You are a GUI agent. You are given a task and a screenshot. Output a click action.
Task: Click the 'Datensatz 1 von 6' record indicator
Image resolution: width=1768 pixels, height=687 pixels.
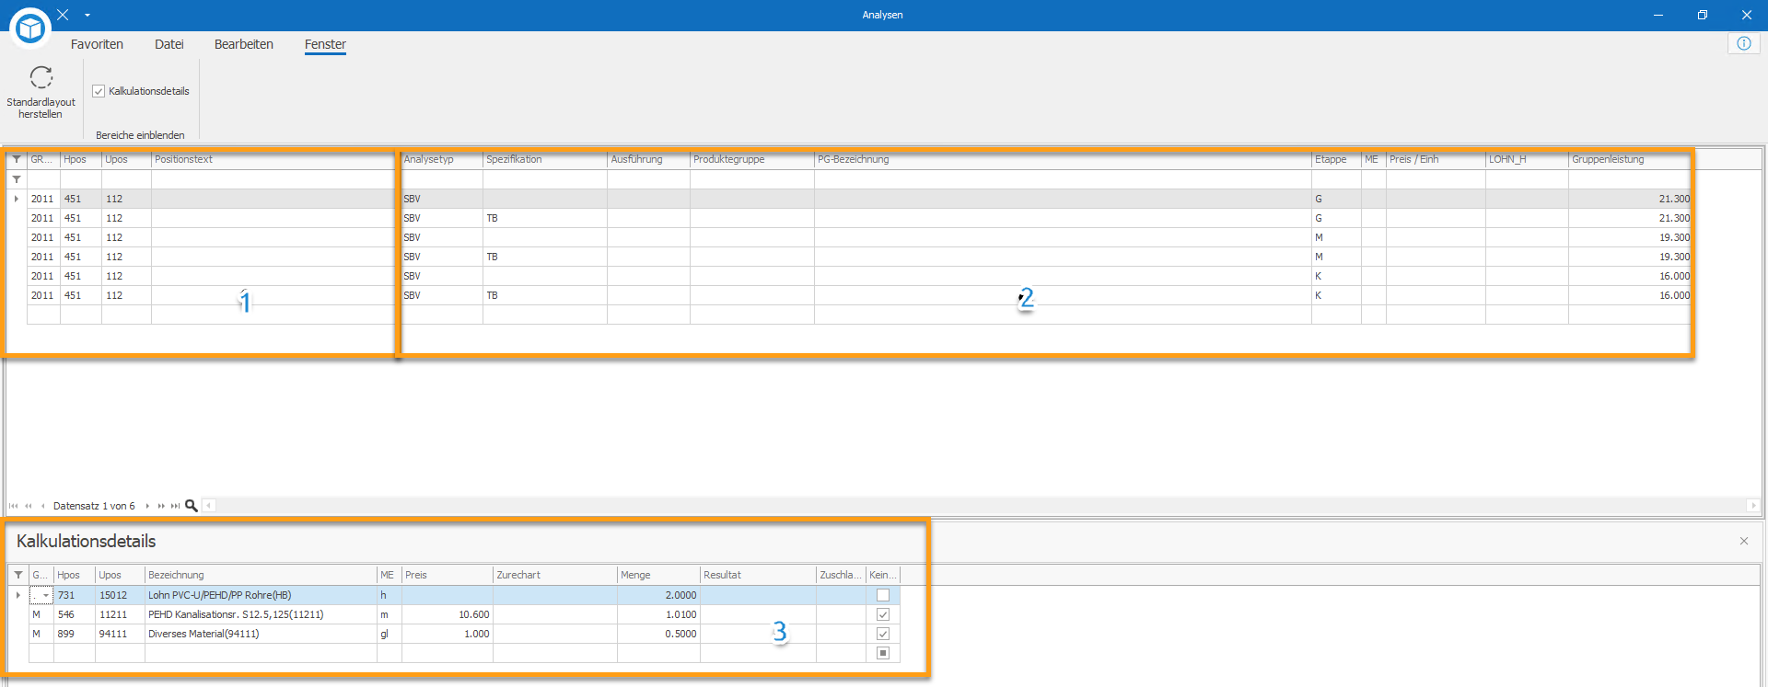coord(94,506)
